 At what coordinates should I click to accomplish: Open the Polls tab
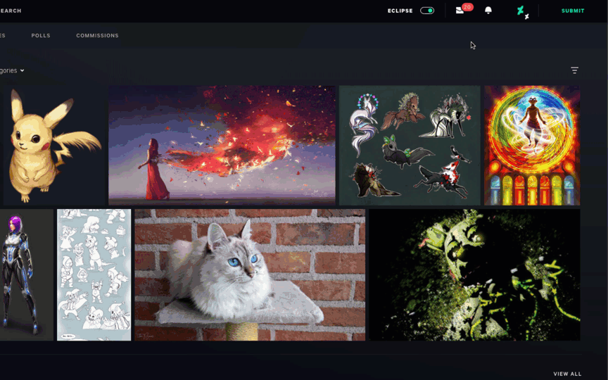[x=41, y=35]
